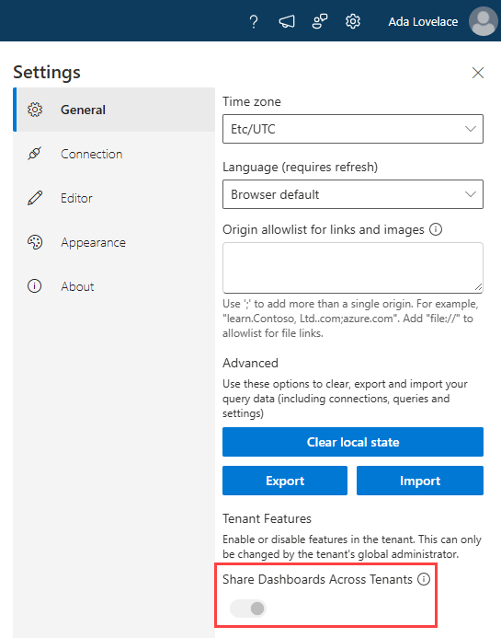Screen dimensions: 501x638
Task: Click the About info icon
Action: click(x=35, y=286)
